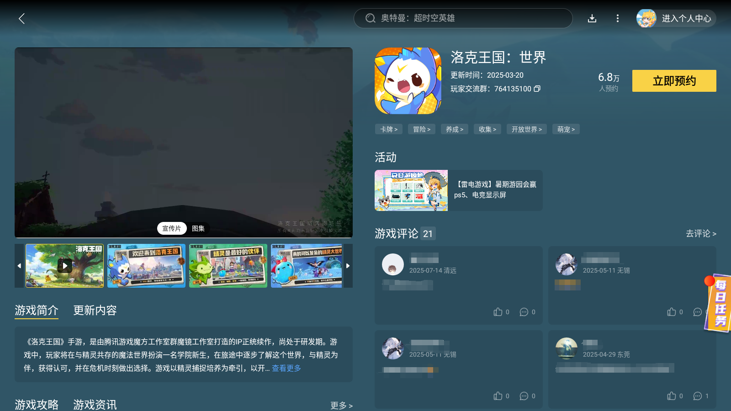Open the 每日任务 daily task badge
This screenshot has height=411, width=731.
[x=718, y=303]
